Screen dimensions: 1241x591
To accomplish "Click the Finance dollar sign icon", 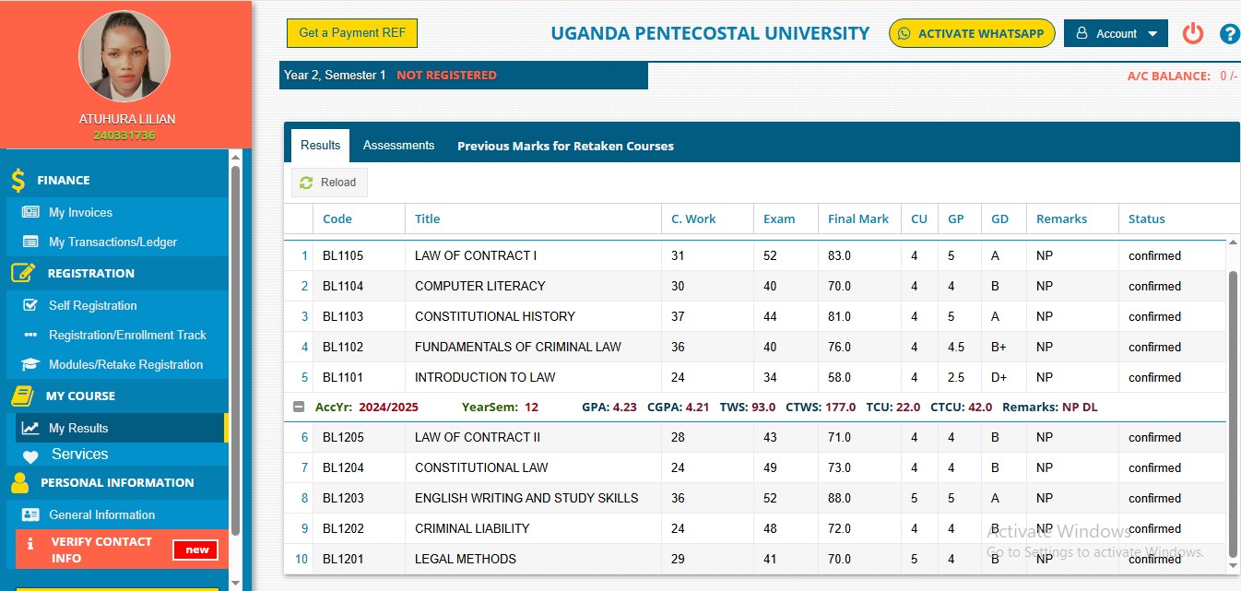I will coord(18,181).
